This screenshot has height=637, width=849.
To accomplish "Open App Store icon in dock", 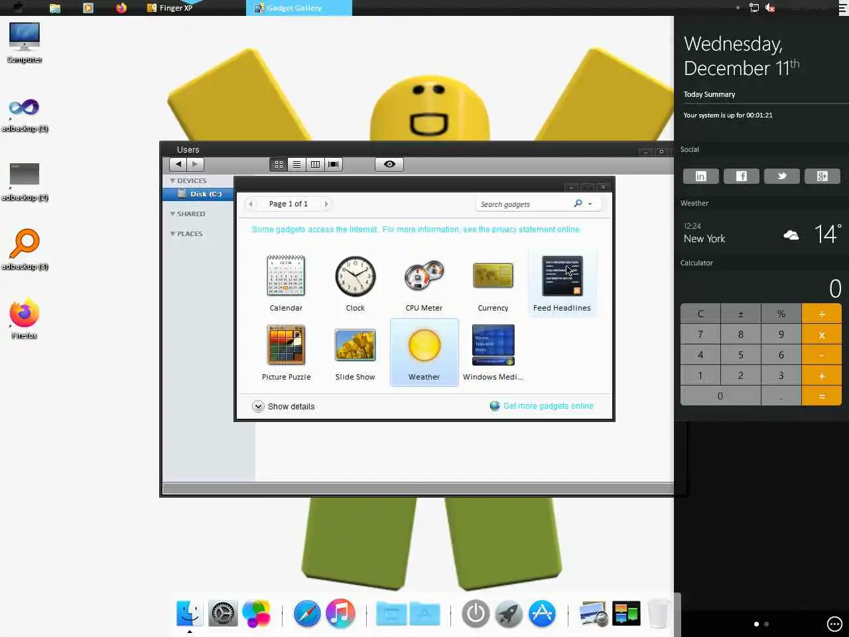I will coord(542,613).
